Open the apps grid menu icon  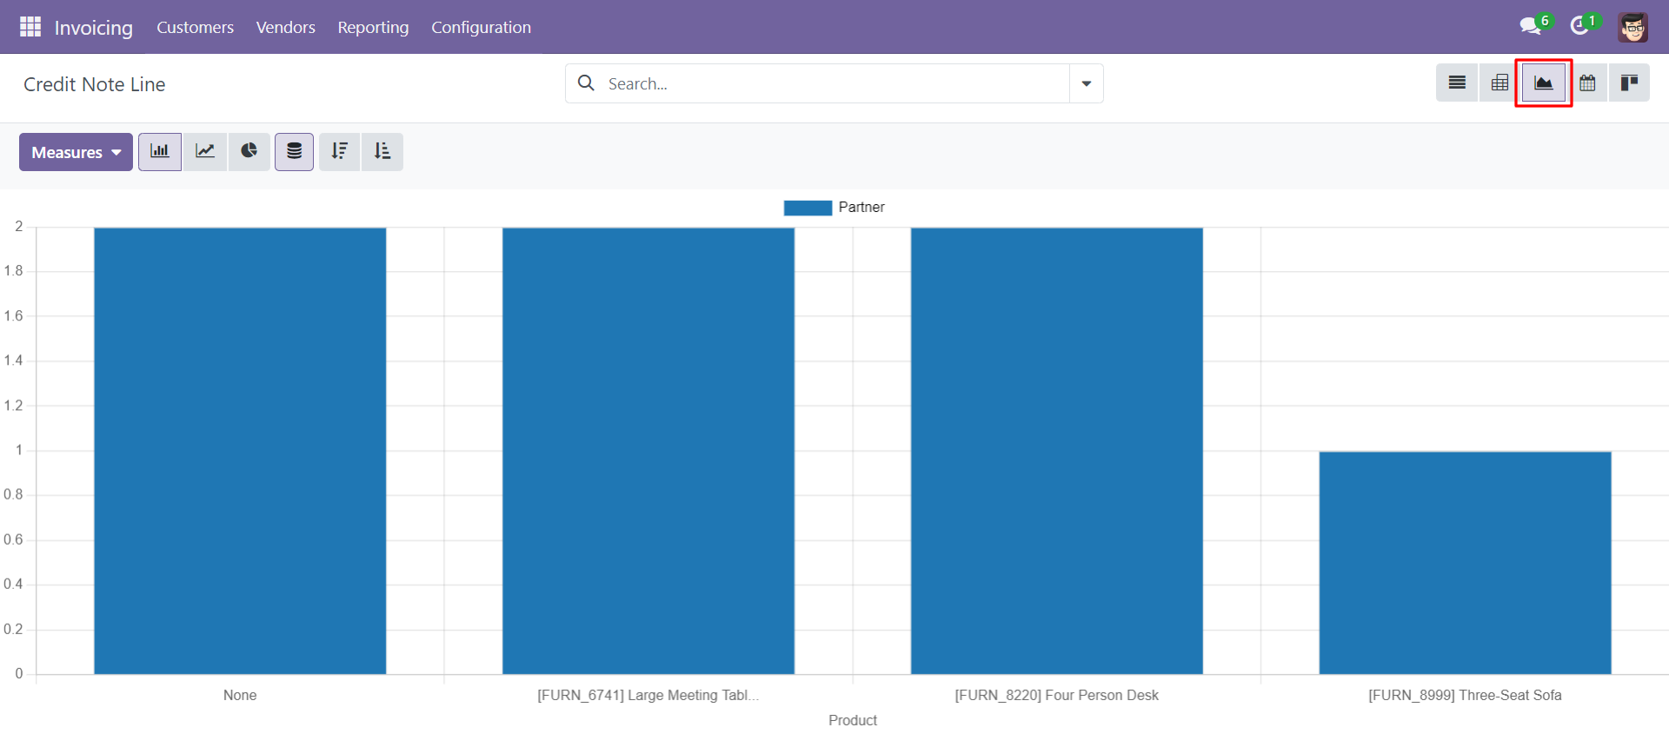click(x=30, y=27)
